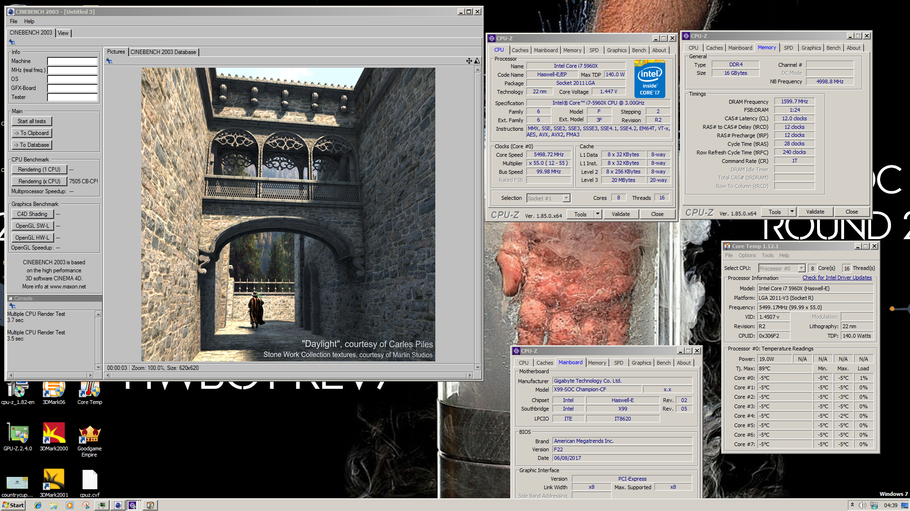Switch to the View tab in CINEBENCH

[x=63, y=33]
